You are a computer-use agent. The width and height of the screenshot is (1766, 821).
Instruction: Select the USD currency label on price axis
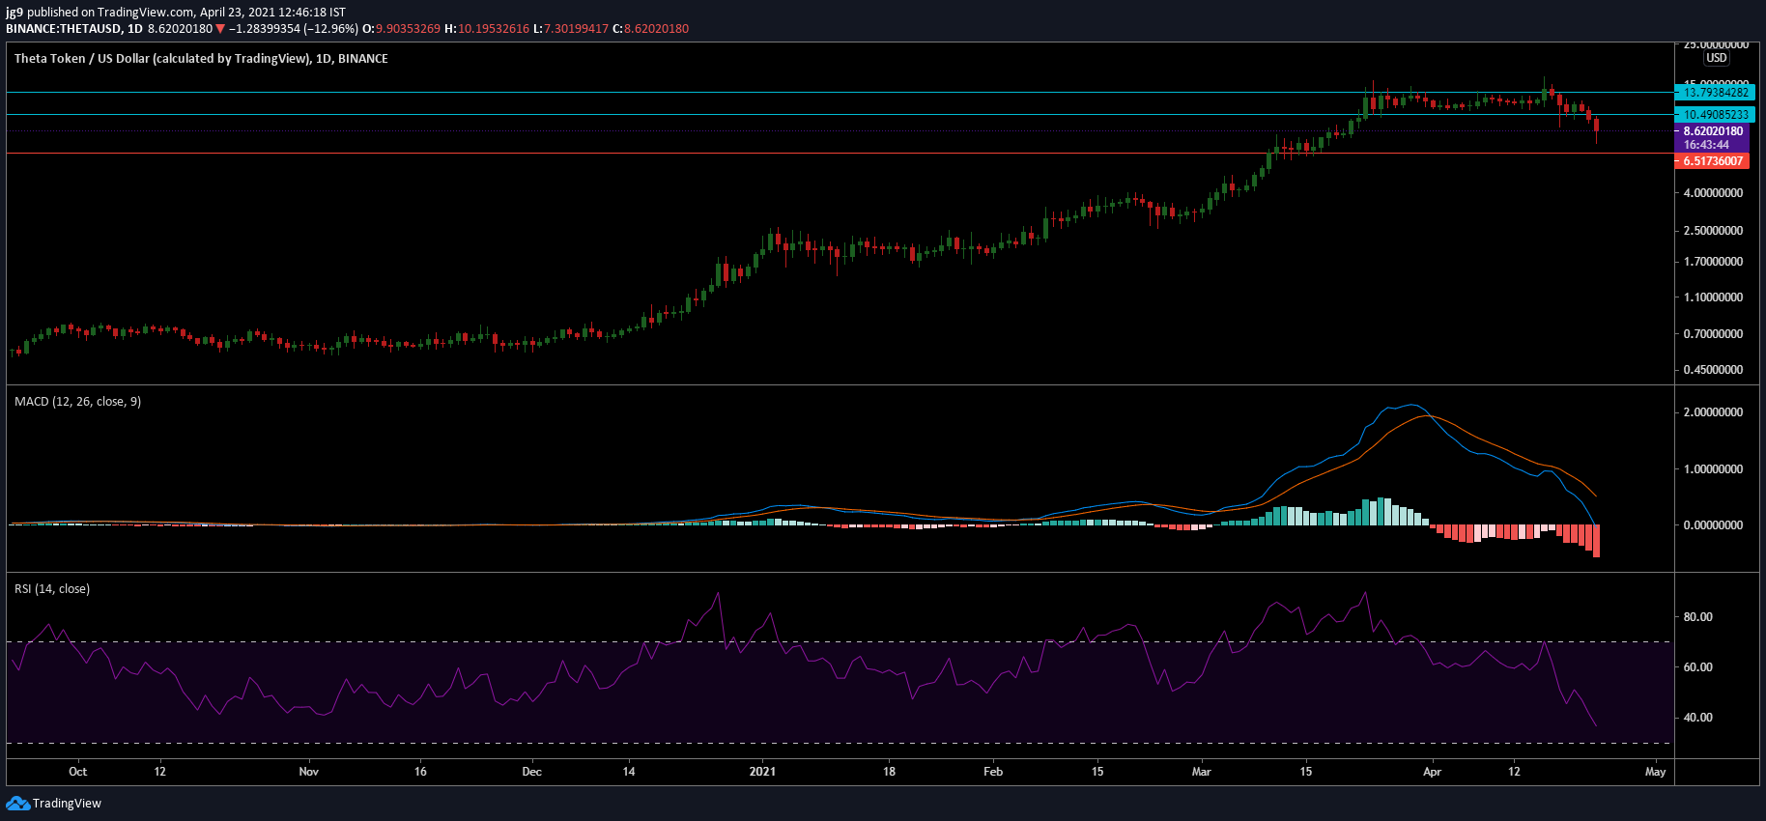1717,58
